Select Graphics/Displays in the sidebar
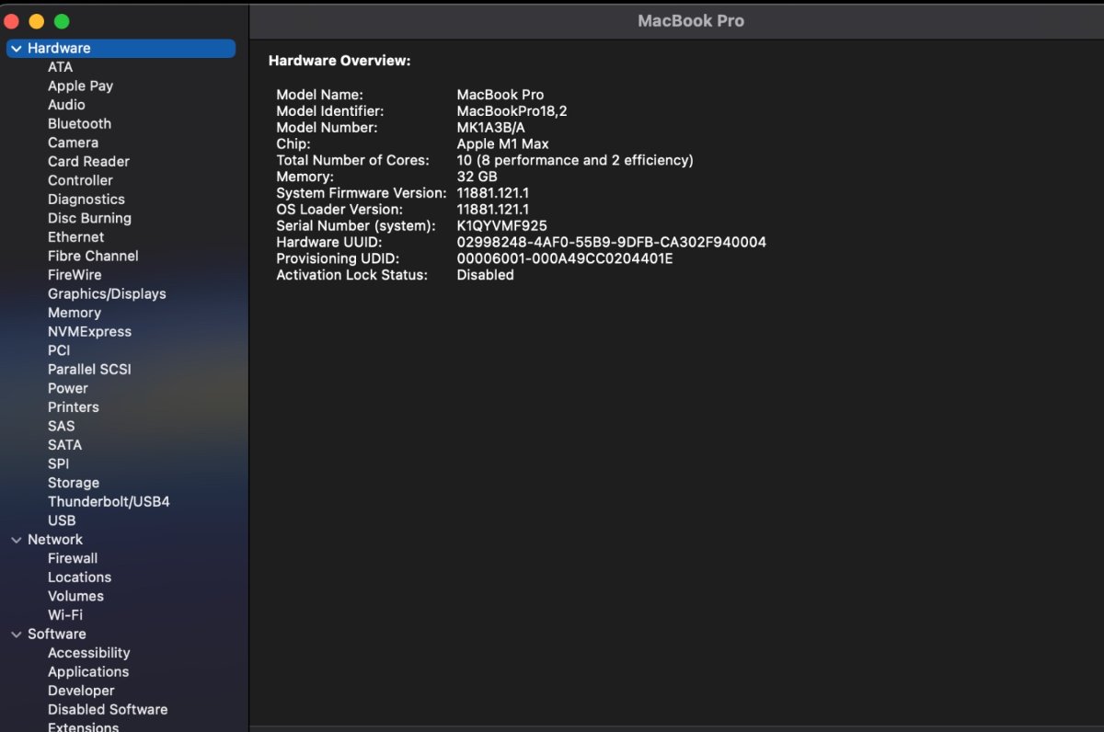 click(107, 294)
